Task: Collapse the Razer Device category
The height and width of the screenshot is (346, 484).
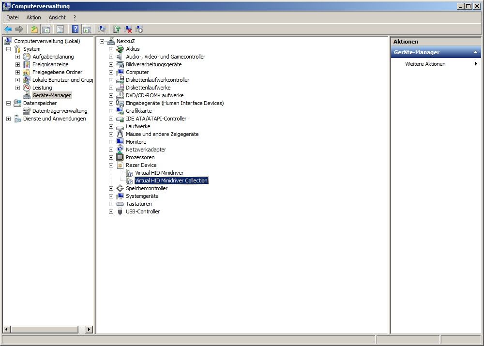Action: coord(111,165)
